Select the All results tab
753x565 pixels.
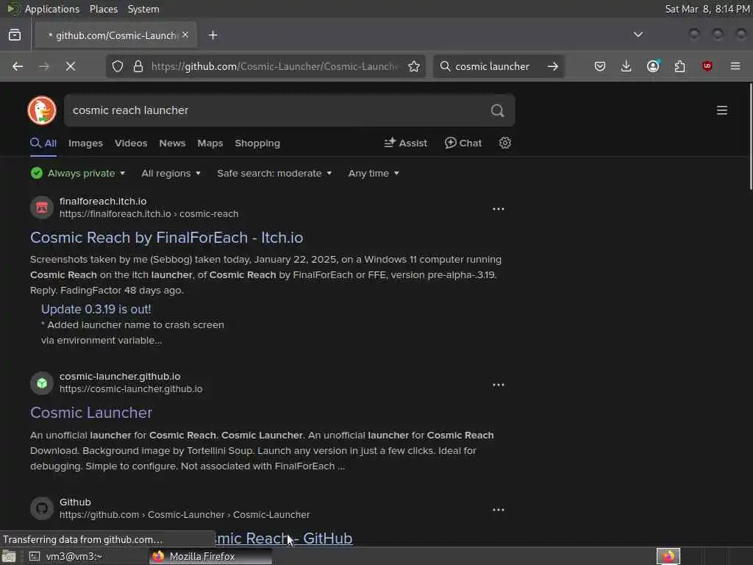point(43,143)
